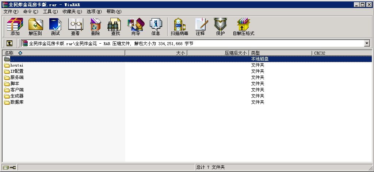Open the 注释 (Comment) tool
The height and width of the screenshot is (172, 374).
click(x=200, y=27)
